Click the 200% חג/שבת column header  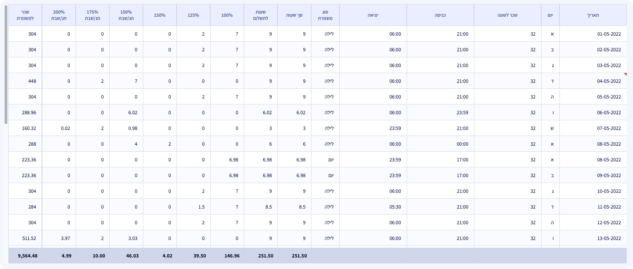pyautogui.click(x=59, y=15)
